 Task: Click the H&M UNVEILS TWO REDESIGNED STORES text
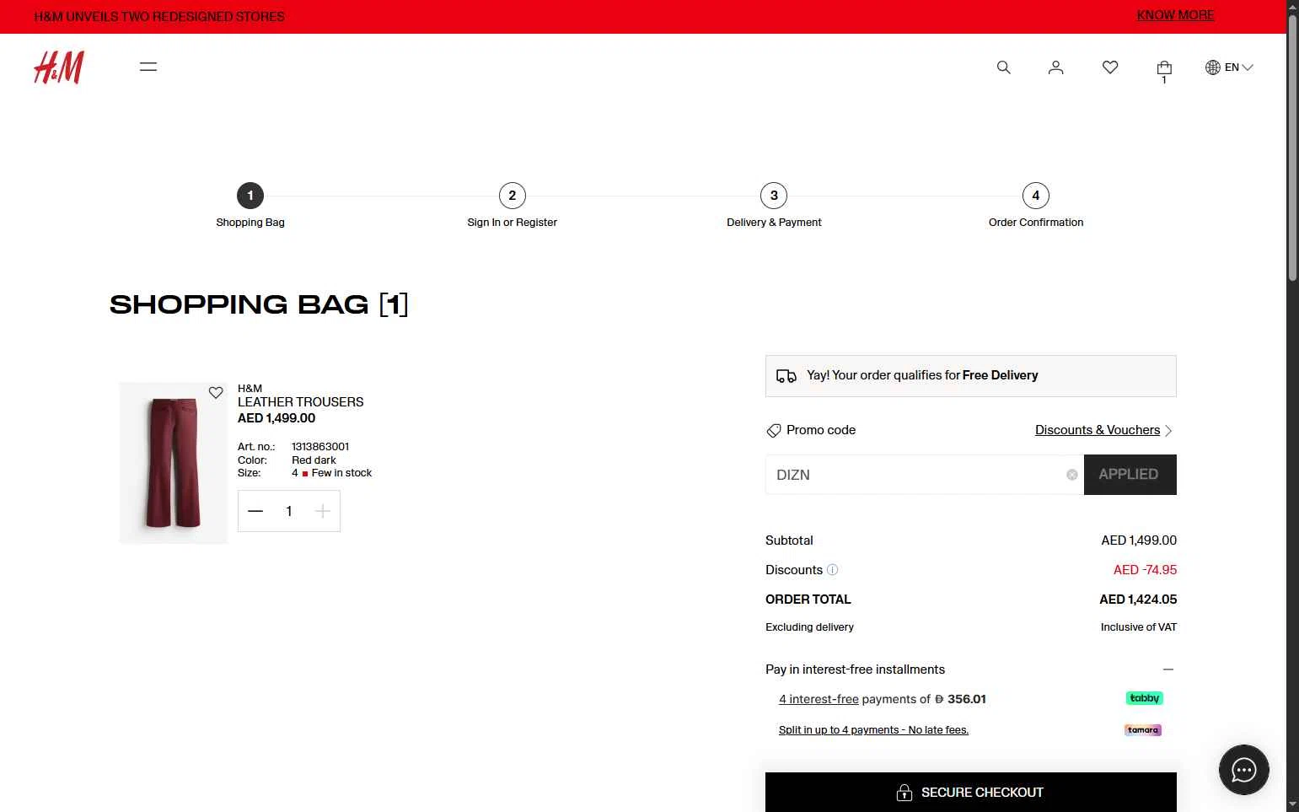(x=159, y=17)
